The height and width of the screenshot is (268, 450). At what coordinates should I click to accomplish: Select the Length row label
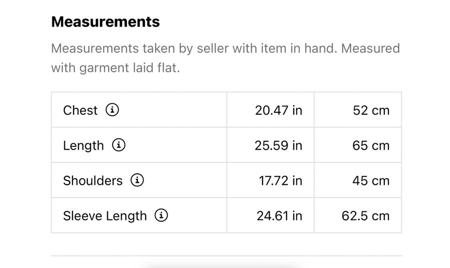click(x=83, y=146)
